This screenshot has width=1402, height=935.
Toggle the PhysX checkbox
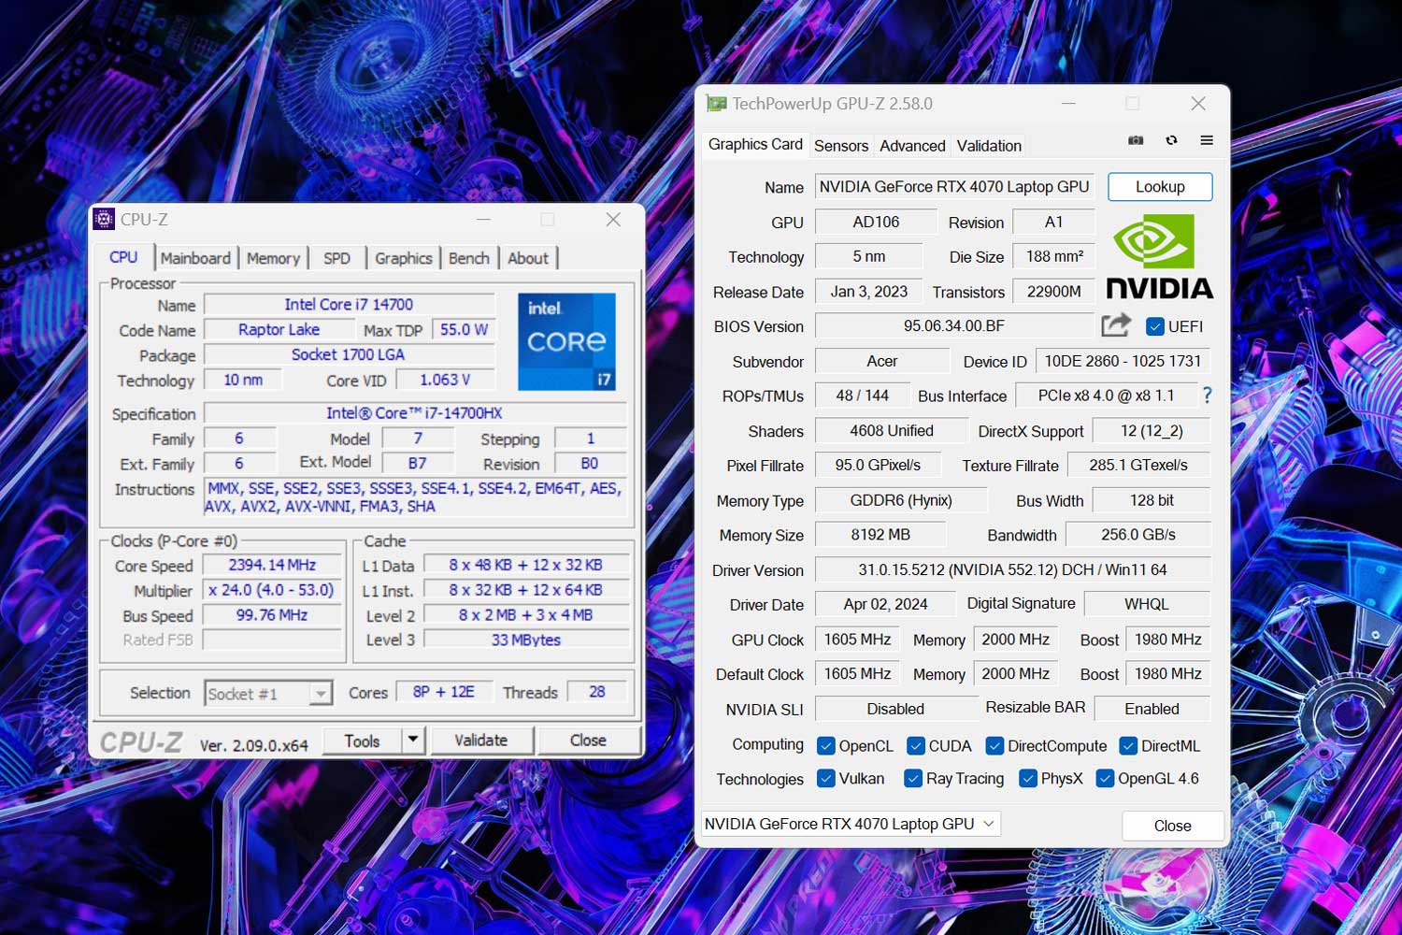pyautogui.click(x=1028, y=779)
